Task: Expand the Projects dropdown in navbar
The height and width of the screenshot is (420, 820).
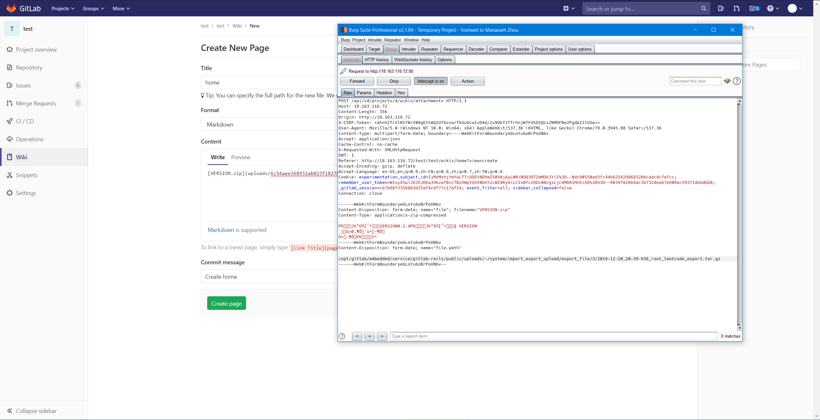Action: [x=63, y=8]
